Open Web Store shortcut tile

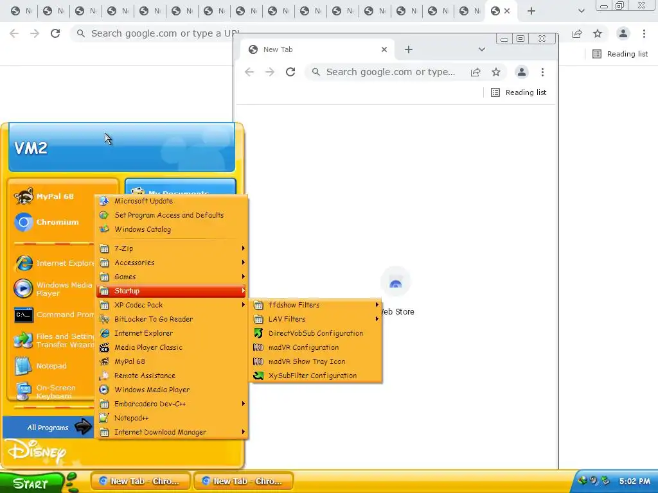(x=396, y=292)
